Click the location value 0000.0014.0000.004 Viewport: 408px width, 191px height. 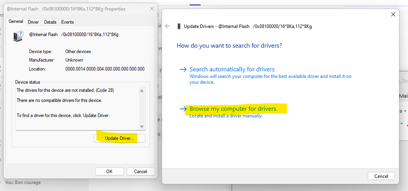tap(105, 69)
